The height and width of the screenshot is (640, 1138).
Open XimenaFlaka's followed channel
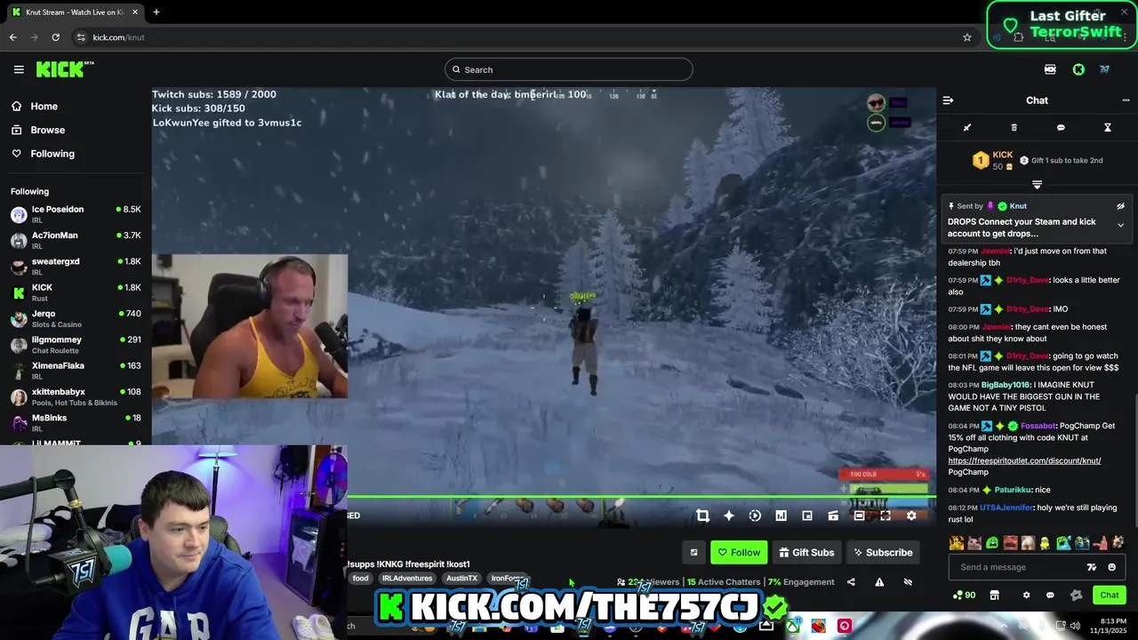[x=75, y=370]
